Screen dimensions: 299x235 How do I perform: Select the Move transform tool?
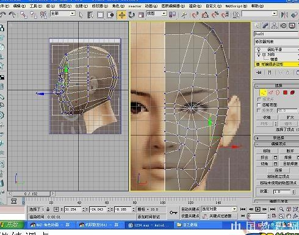click(121, 15)
